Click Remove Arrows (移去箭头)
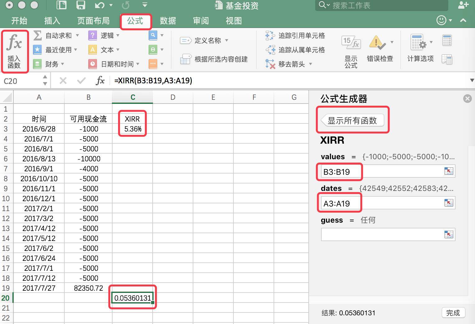475x324 pixels. click(x=285, y=64)
